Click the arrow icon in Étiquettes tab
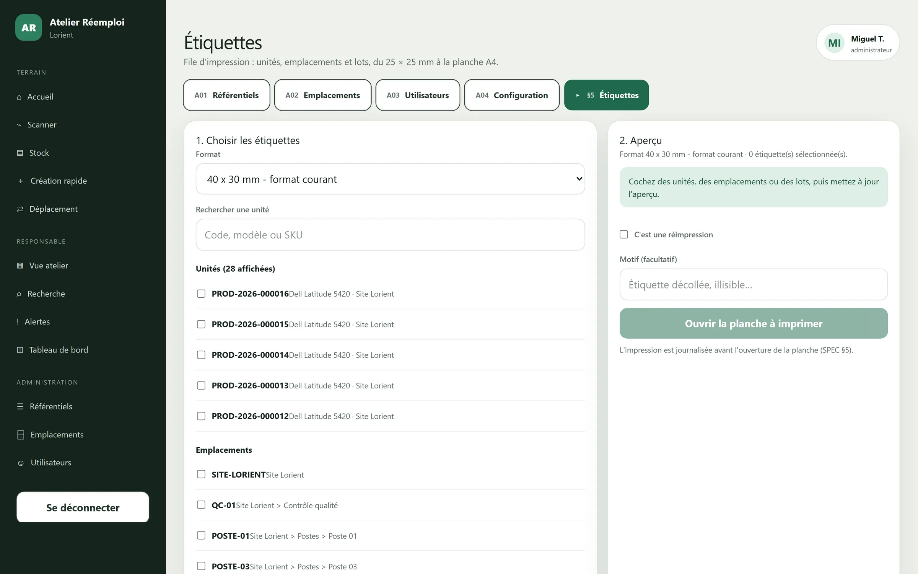This screenshot has width=918, height=574. coord(578,95)
